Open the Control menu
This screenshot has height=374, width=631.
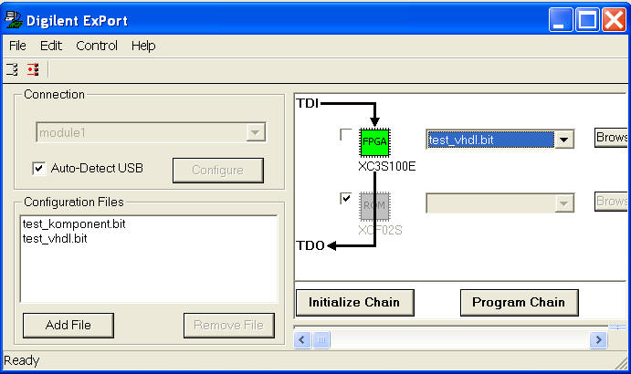point(97,46)
